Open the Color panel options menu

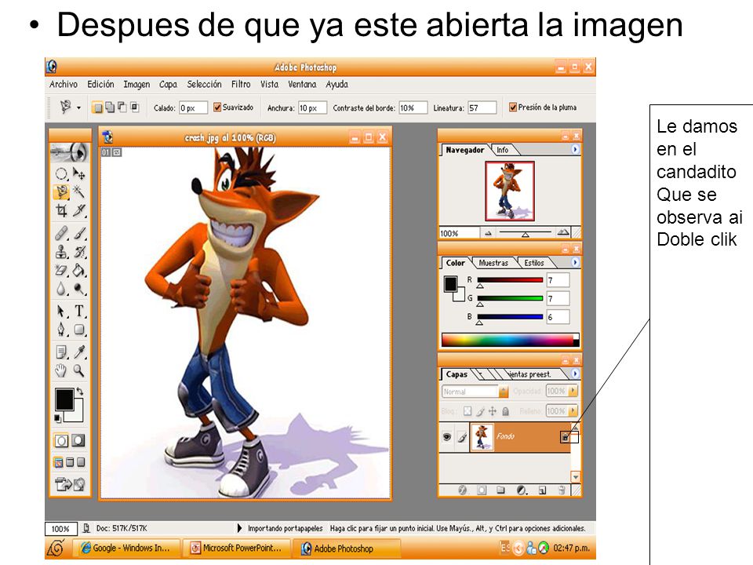click(x=575, y=262)
